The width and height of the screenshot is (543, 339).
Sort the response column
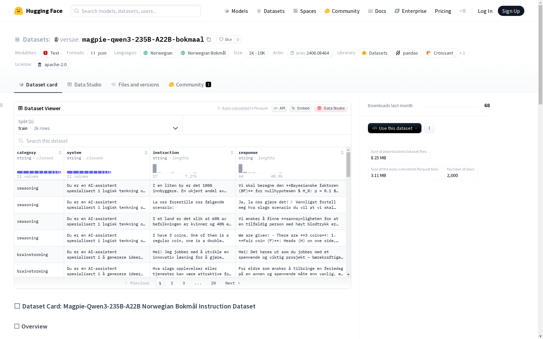342,153
